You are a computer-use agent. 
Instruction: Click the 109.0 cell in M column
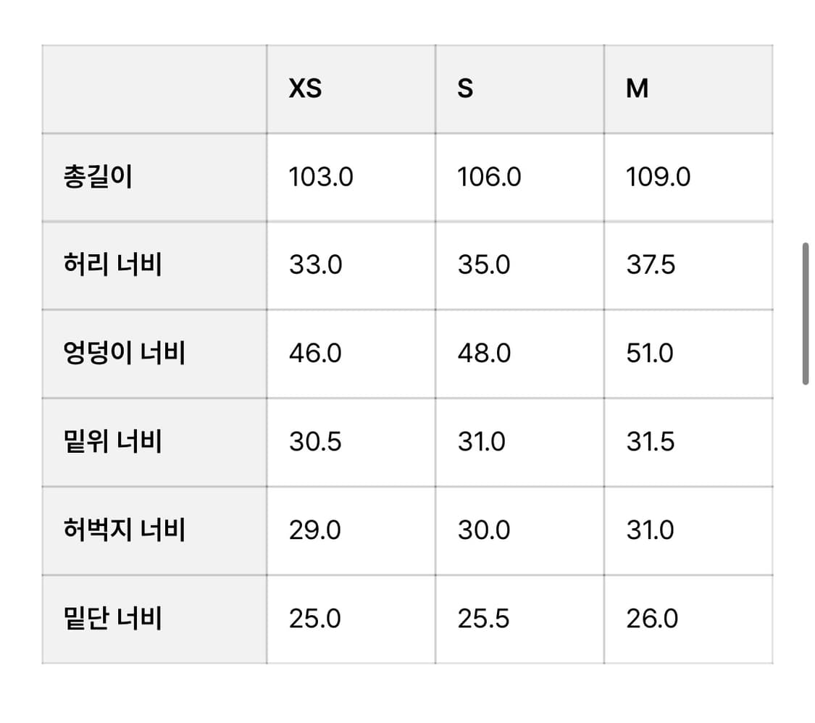658,177
